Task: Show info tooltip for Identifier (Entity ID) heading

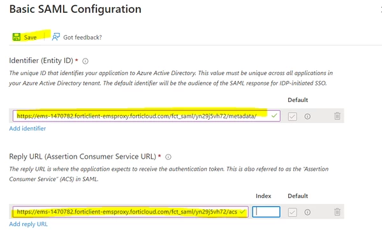Action: tap(85, 61)
